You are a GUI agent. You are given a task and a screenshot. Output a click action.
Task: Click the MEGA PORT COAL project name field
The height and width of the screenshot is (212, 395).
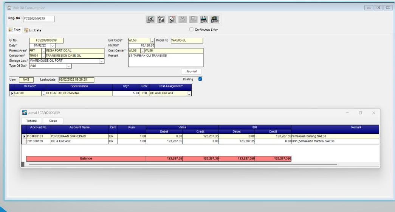click(x=75, y=51)
